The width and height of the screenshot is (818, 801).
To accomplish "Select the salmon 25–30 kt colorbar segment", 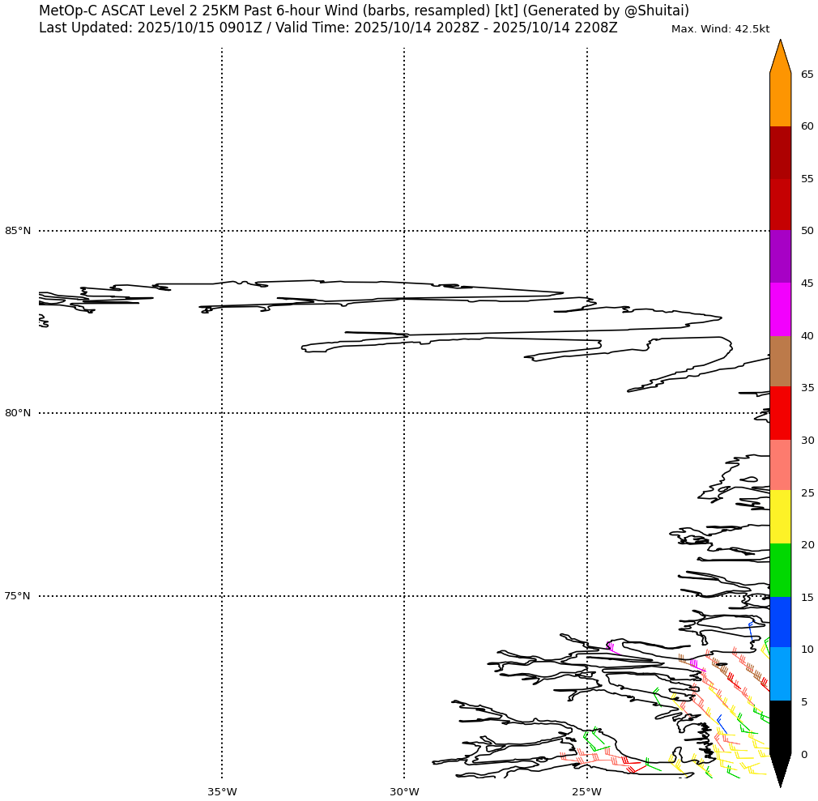I will click(780, 466).
